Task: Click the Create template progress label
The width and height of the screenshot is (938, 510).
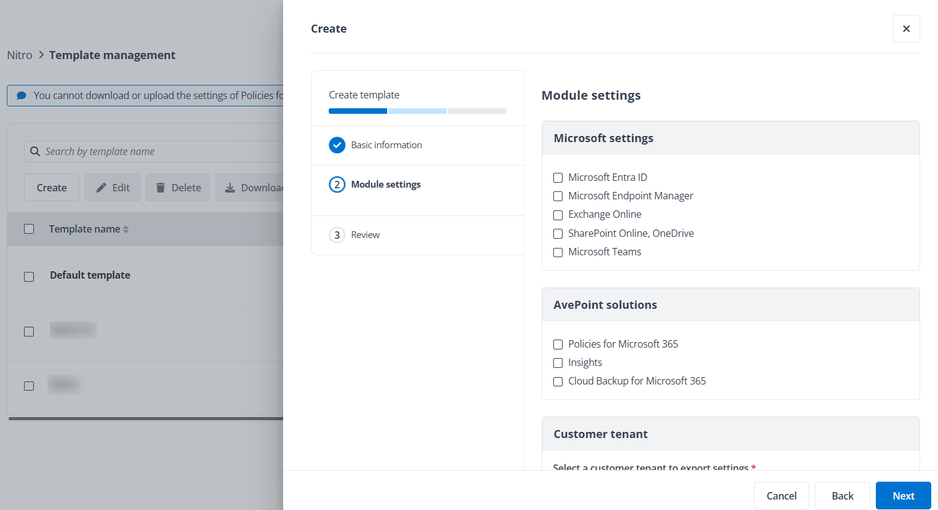Action: 364,95
